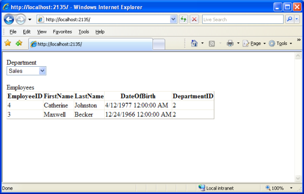Open the File menu
Viewport: 304px width, 194px height.
[x=13, y=32]
